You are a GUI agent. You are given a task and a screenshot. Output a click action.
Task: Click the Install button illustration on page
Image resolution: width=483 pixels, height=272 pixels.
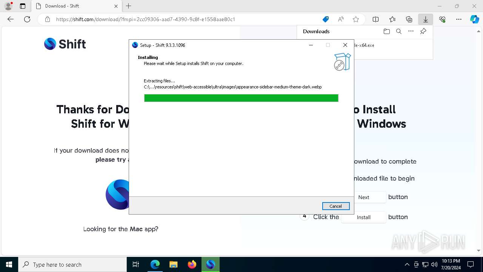[x=364, y=217]
